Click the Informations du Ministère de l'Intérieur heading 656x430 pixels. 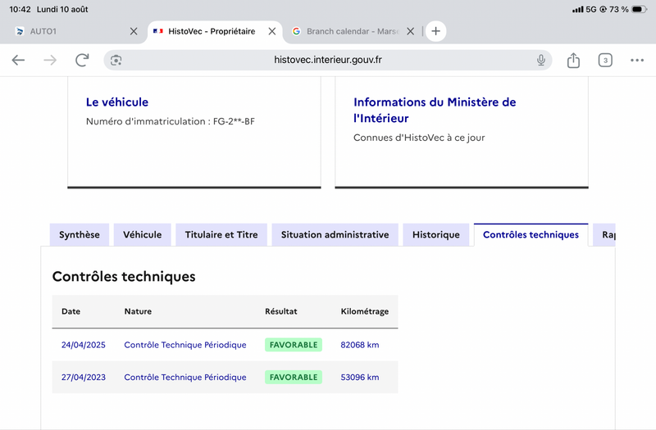(x=435, y=110)
